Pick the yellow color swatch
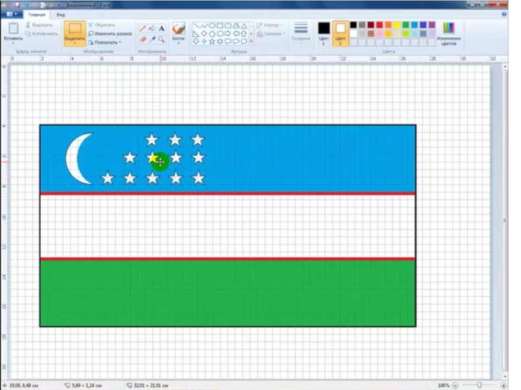Viewport: 521px width, 390px height. pyautogui.click(x=397, y=25)
